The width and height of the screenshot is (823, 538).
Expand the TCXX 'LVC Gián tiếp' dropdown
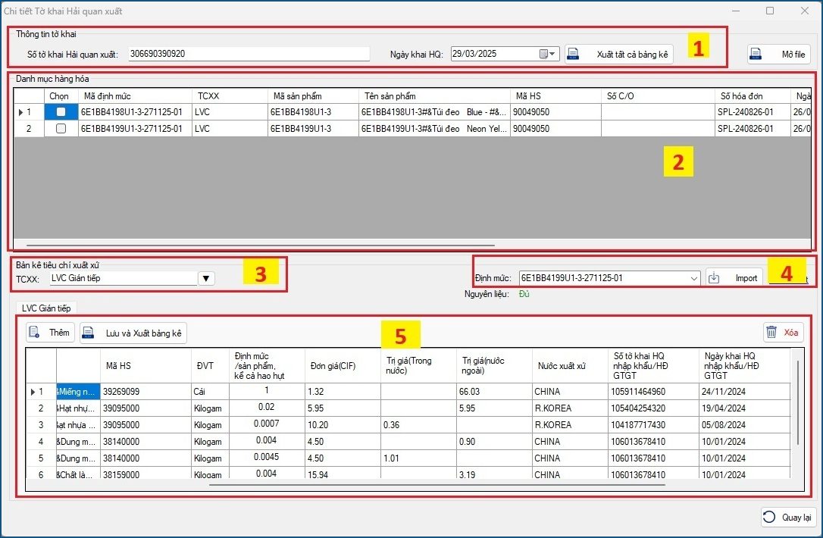tap(205, 278)
